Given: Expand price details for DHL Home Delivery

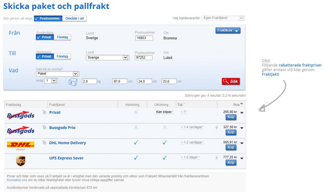Looking at the screenshot, I should [x=242, y=143].
